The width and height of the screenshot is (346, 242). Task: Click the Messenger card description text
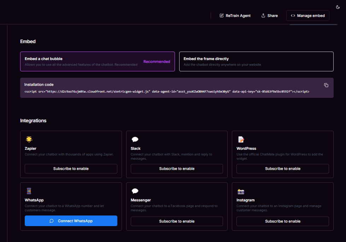tap(174, 208)
